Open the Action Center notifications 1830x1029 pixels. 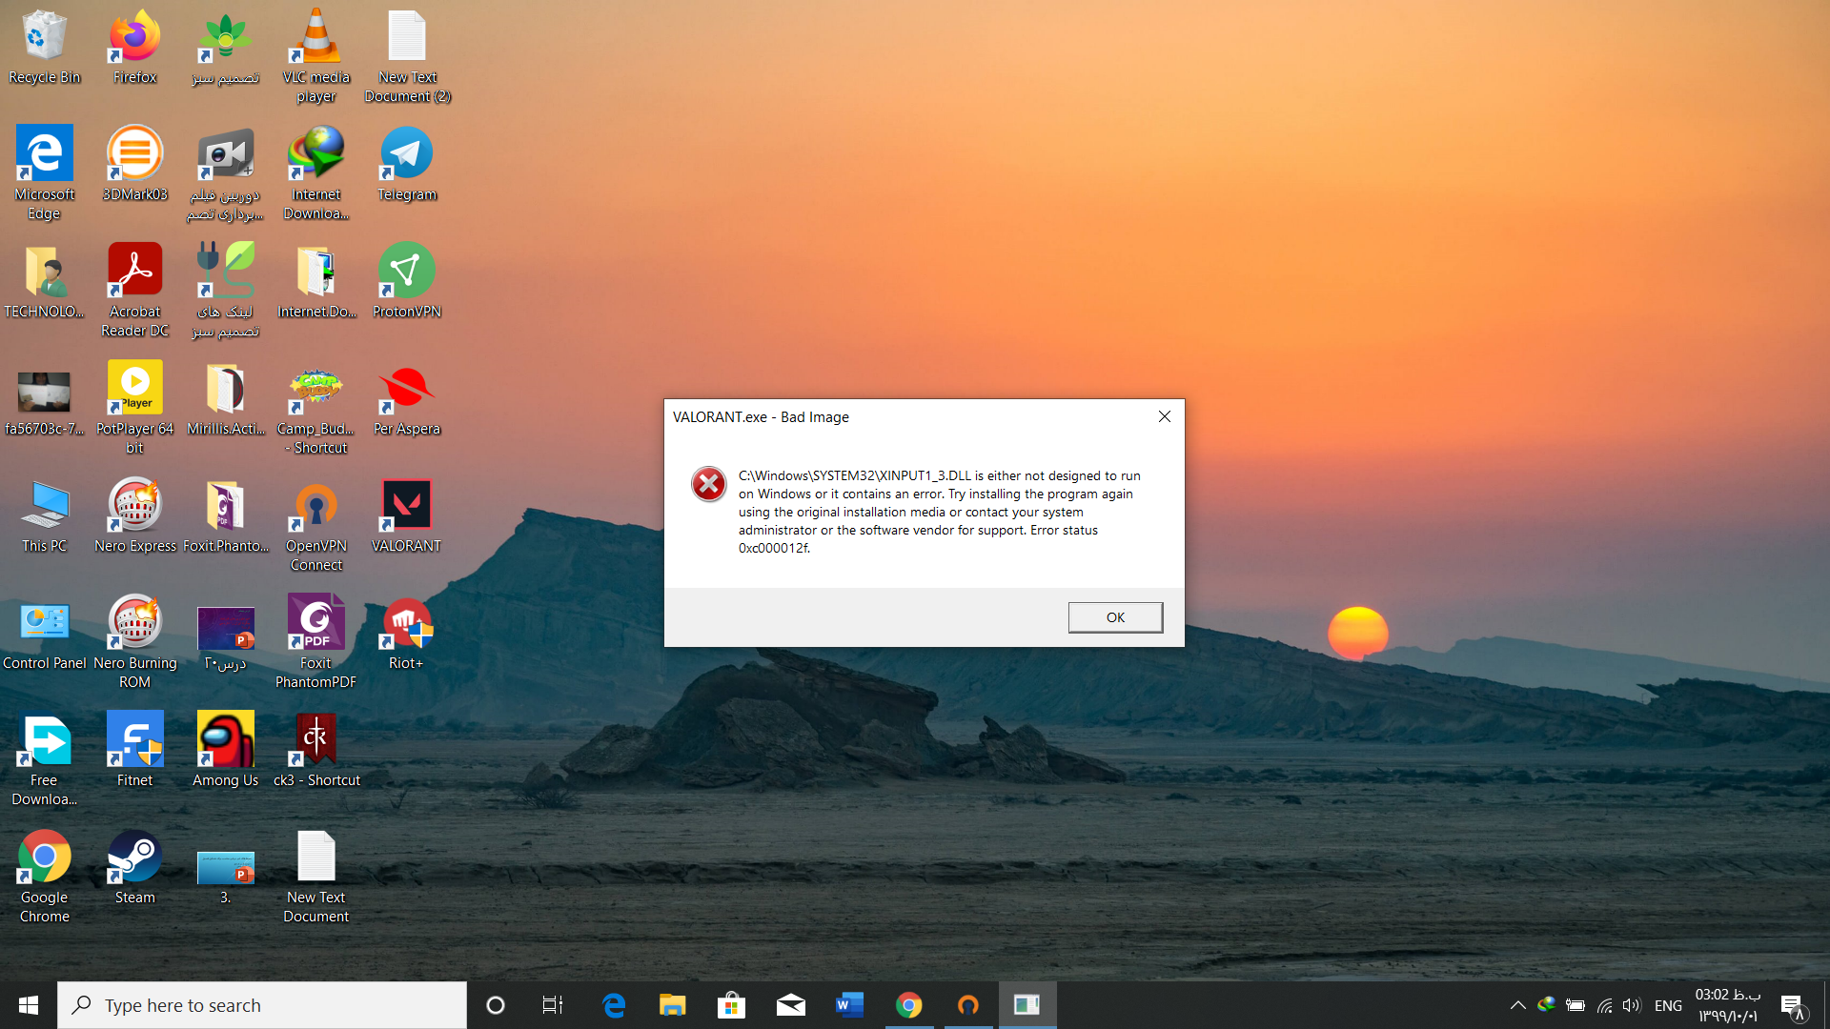tap(1792, 1005)
